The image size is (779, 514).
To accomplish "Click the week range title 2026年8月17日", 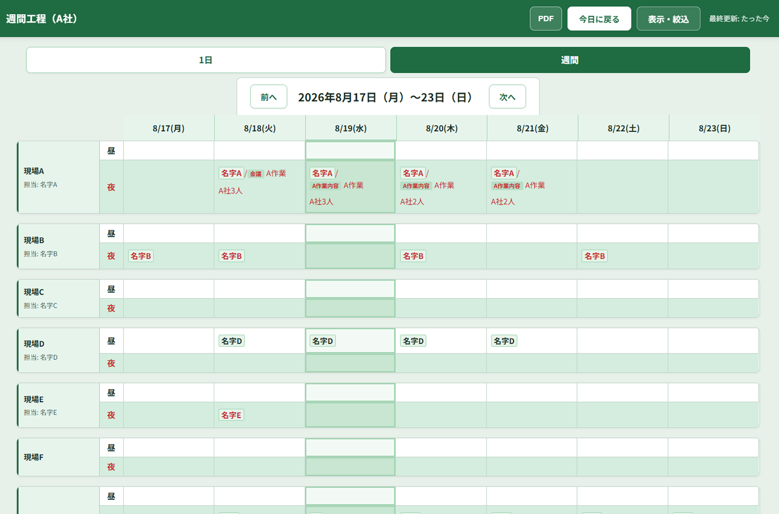I will pos(386,97).
